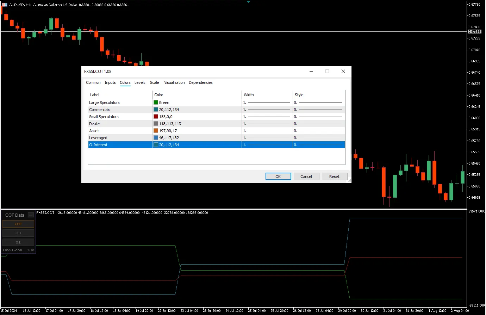The image size is (486, 315).
Task: Collapse the COT Data panel with its minimize icon
Action: pos(31,215)
